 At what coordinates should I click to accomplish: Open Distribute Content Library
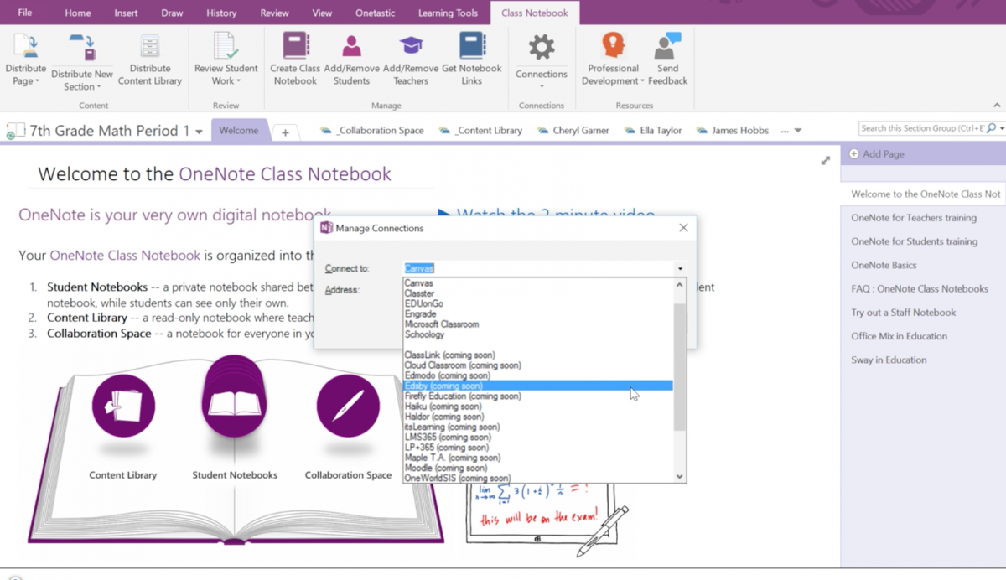150,60
